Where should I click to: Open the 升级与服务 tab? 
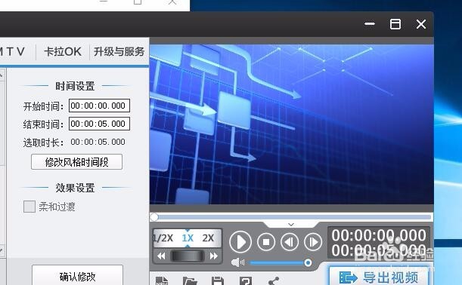119,52
